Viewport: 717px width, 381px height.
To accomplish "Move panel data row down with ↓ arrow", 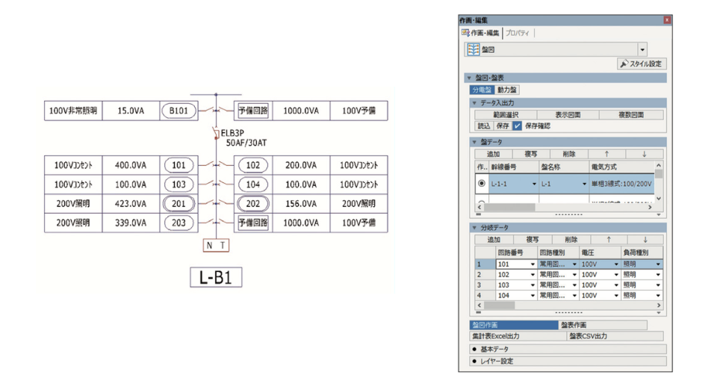I will [x=643, y=154].
